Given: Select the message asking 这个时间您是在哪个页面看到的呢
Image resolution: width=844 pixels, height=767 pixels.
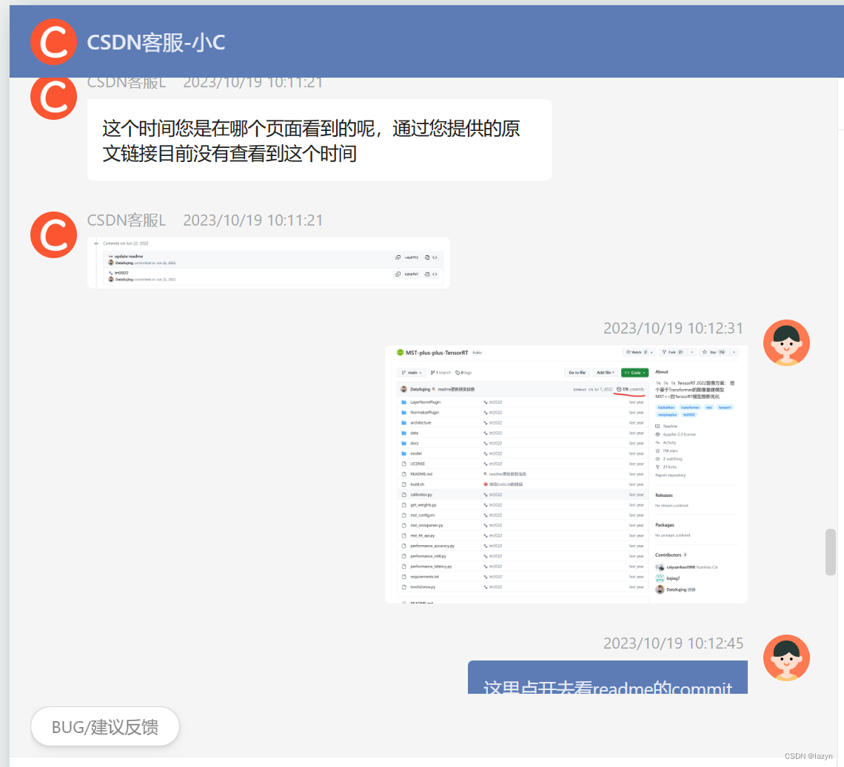Looking at the screenshot, I should pos(319,140).
